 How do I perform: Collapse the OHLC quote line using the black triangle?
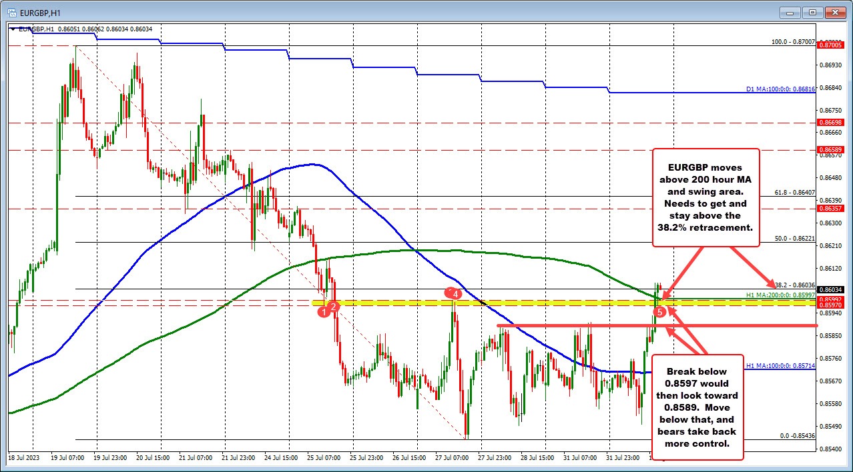pyautogui.click(x=13, y=29)
